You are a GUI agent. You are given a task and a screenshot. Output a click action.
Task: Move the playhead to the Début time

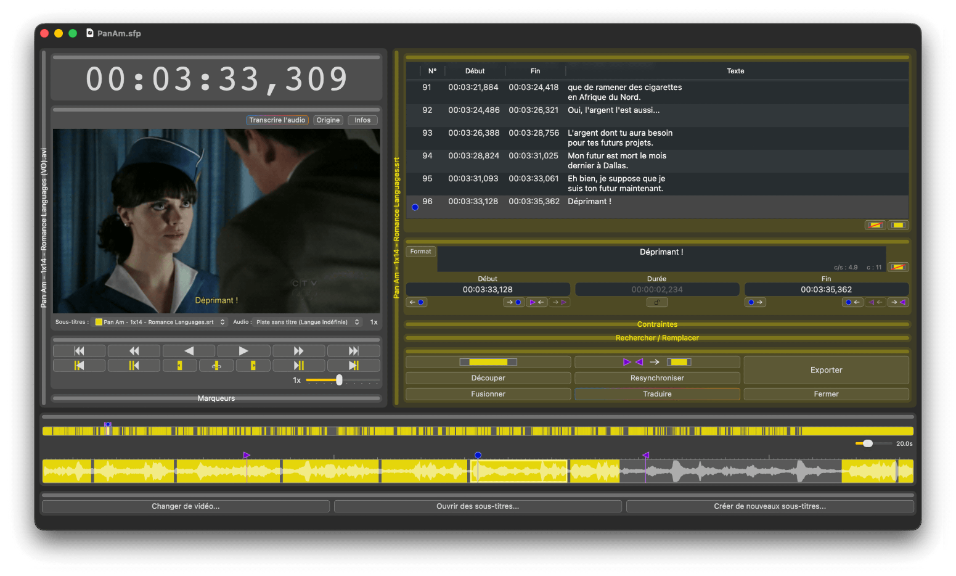[x=513, y=302]
